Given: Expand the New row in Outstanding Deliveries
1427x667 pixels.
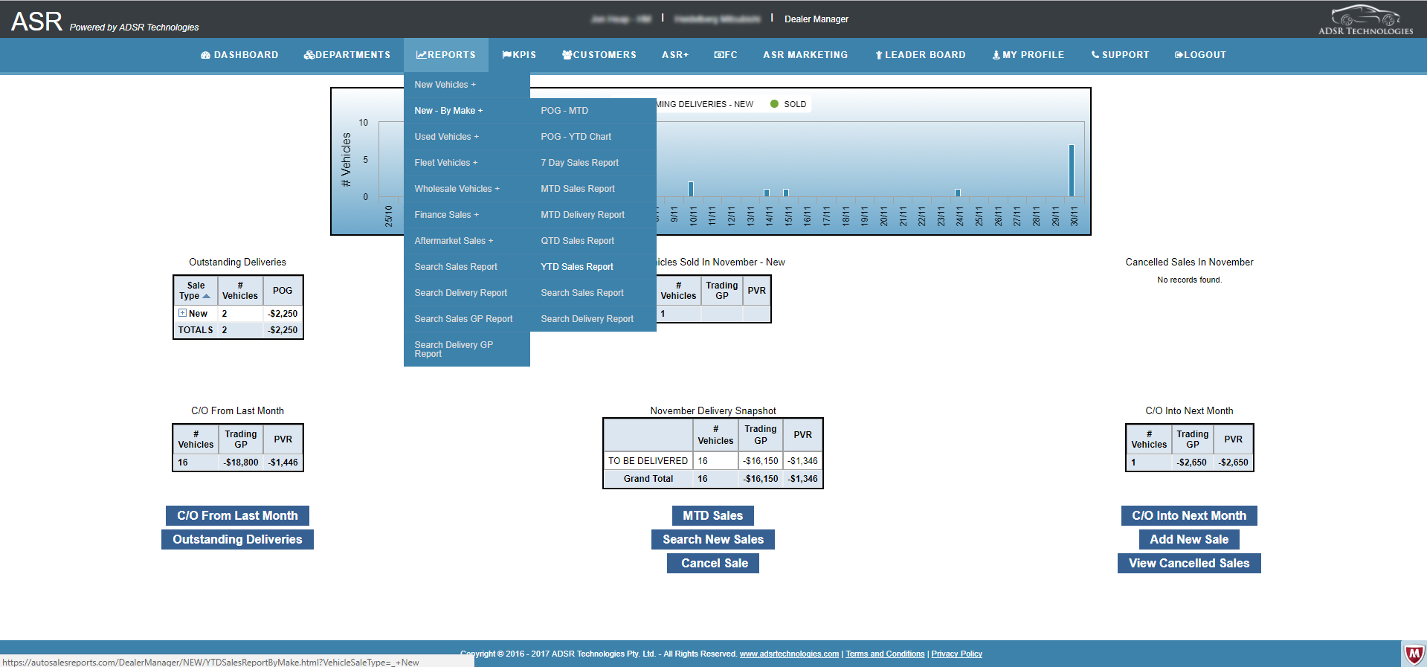Looking at the screenshot, I should click(182, 313).
